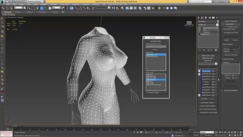Image resolution: width=243 pixels, height=137 pixels.
Task: Click the time slider thumb above the timeline
Action: click(15, 126)
